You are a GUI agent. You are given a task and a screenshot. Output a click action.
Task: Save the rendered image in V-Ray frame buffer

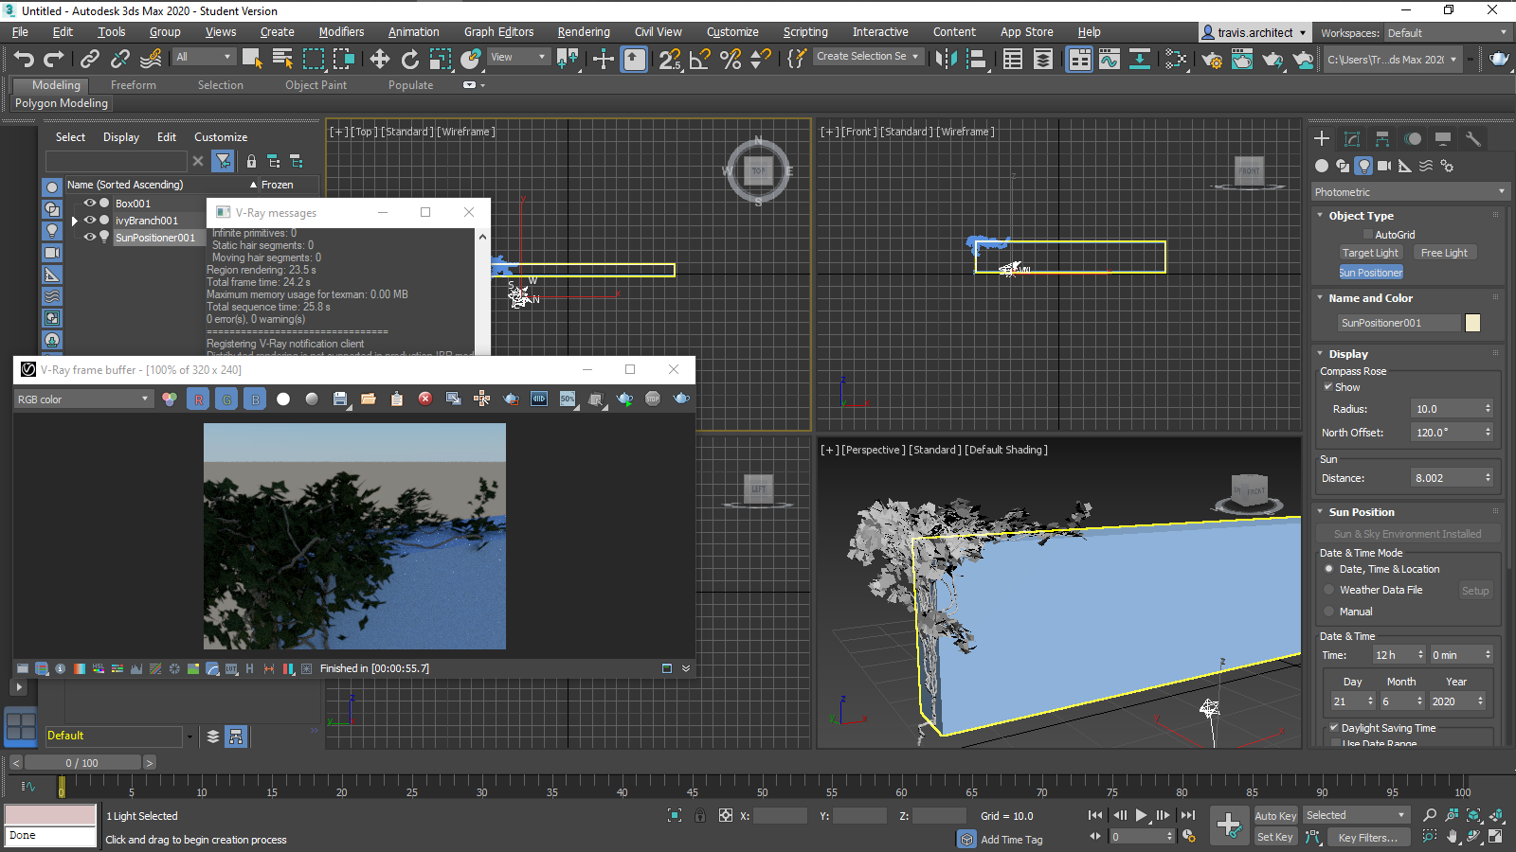[x=340, y=399]
